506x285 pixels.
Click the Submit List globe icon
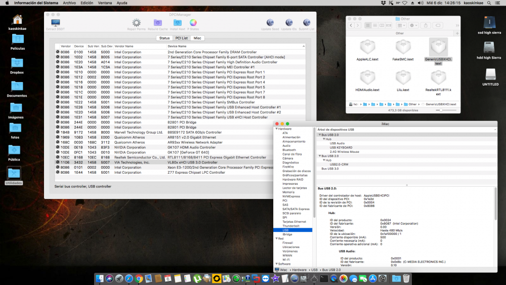pos(307,23)
